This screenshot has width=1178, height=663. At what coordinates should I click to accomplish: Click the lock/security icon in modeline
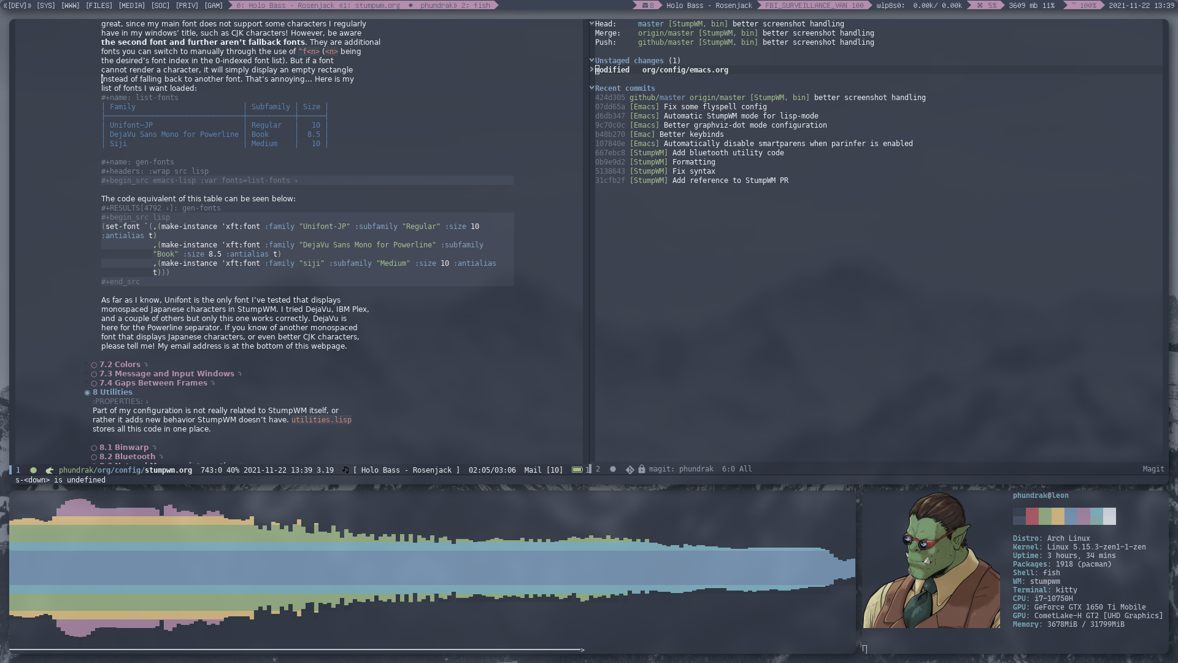point(642,470)
